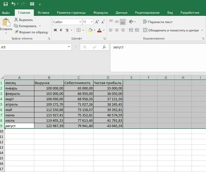Toggle bold Ж formatting
The height and width of the screenshot is (172, 206).
click(x=55, y=30)
